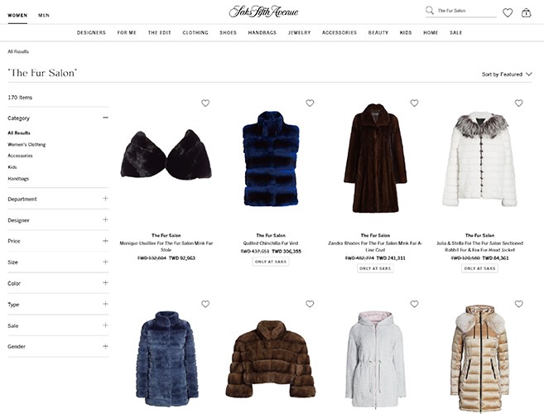Heart the brown cropped fur jacket
This screenshot has height=414, width=544.
310,304
